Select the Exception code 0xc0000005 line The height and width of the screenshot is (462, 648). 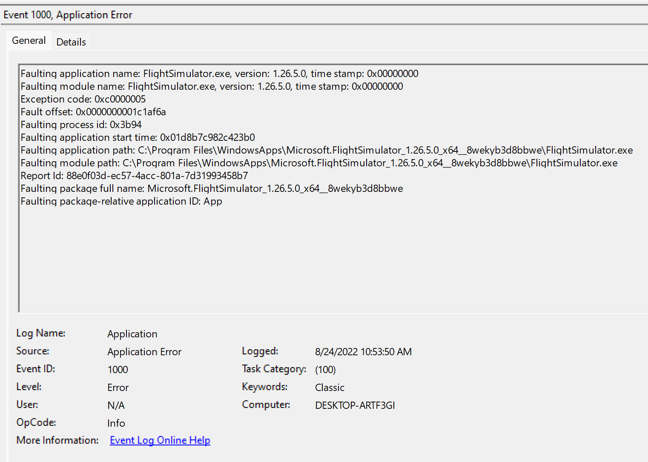click(x=83, y=99)
